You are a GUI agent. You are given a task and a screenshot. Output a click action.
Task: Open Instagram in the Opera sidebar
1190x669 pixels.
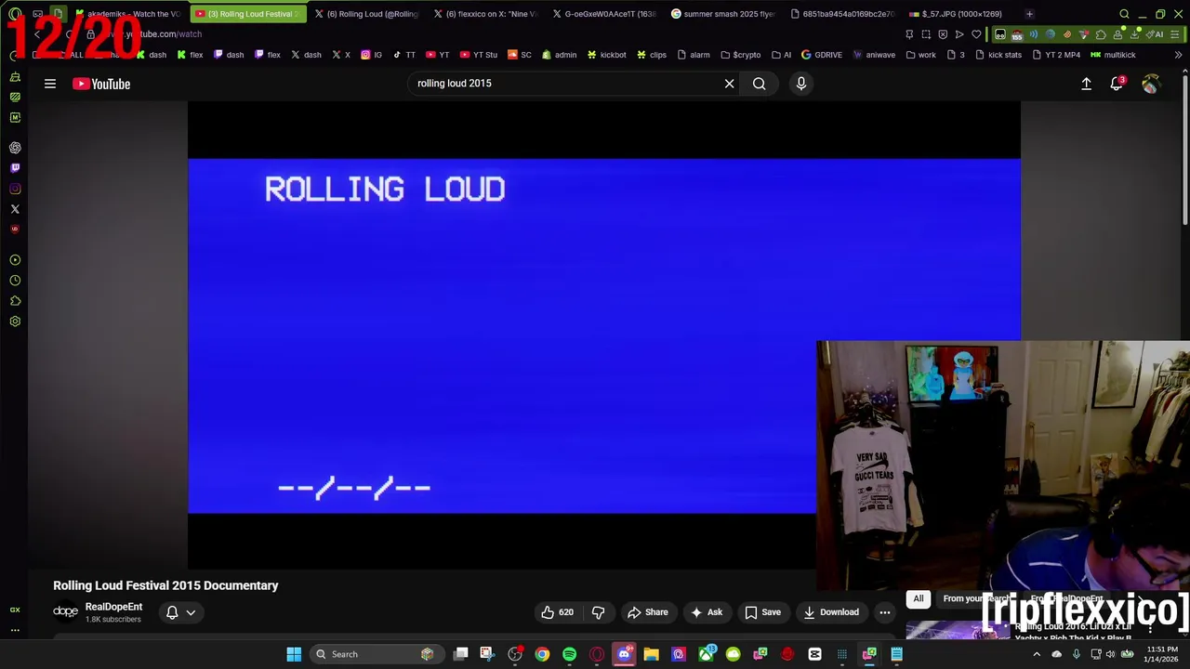point(15,189)
